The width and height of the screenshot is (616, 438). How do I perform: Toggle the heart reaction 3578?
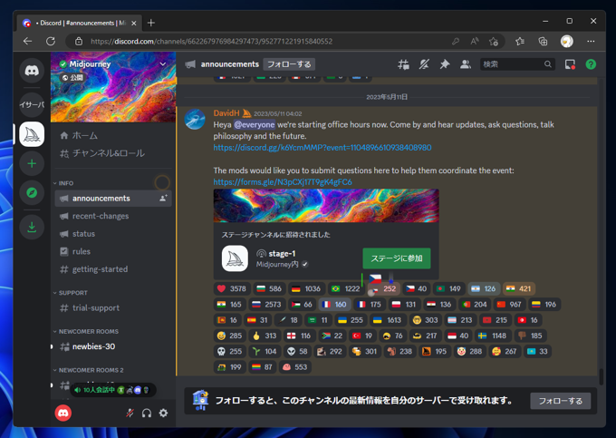[232, 288]
